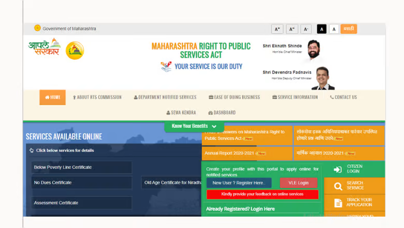
Task: Open Ease of Doing Business menu
Action: 234,97
